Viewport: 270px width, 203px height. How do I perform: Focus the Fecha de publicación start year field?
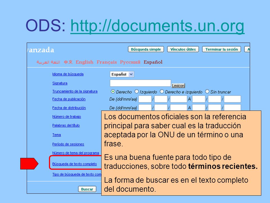coord(179,99)
